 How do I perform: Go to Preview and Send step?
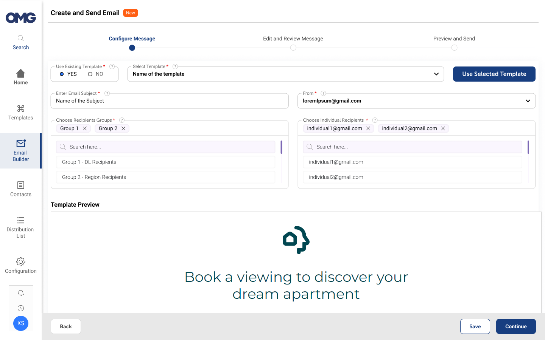pyautogui.click(x=454, y=48)
